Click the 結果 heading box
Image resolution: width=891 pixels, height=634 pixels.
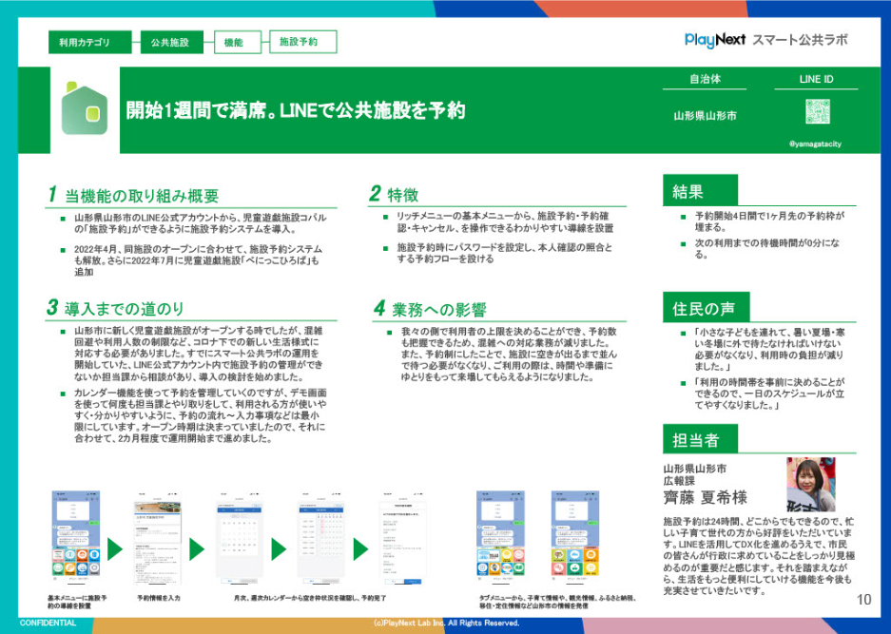[700, 190]
